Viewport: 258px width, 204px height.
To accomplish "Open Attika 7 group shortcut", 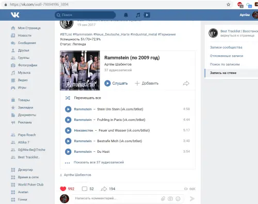I will pos(20,142).
